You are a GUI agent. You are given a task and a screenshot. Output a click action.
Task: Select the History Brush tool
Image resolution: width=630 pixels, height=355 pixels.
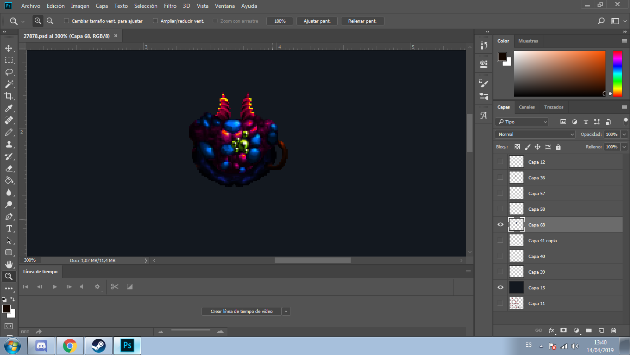(9, 156)
